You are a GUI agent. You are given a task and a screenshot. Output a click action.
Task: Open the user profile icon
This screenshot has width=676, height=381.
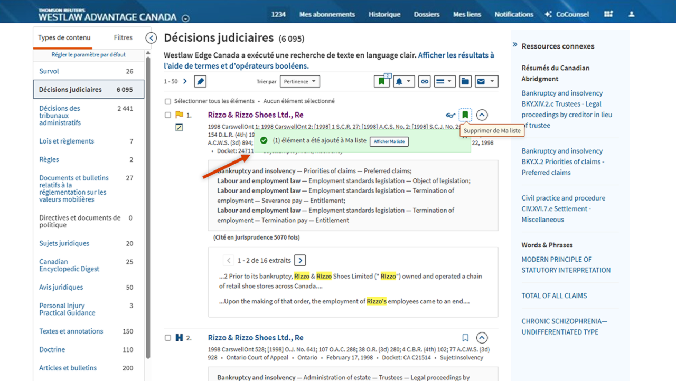631,14
